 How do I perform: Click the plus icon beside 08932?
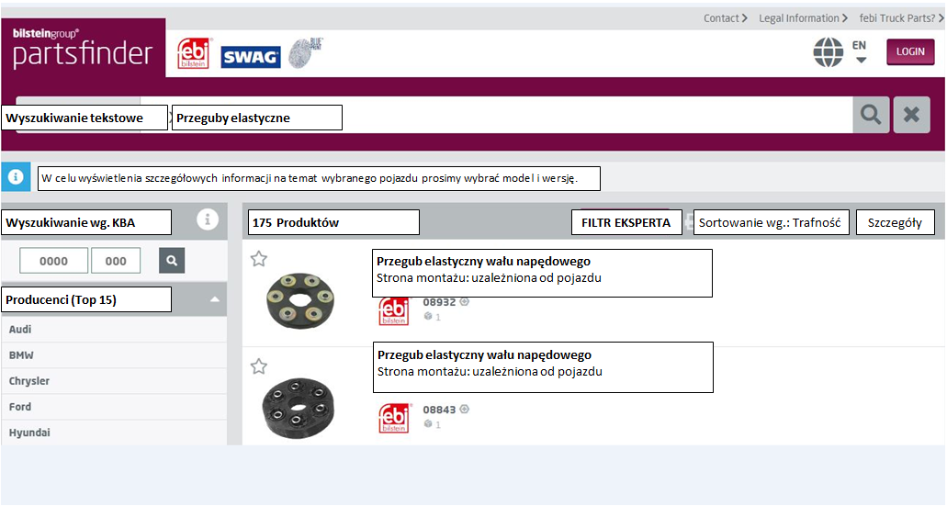coord(465,301)
